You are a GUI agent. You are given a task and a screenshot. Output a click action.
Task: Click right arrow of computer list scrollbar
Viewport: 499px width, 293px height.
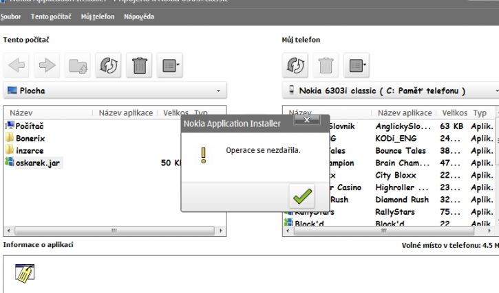(220, 231)
